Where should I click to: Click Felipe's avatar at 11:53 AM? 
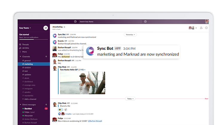click(55, 120)
